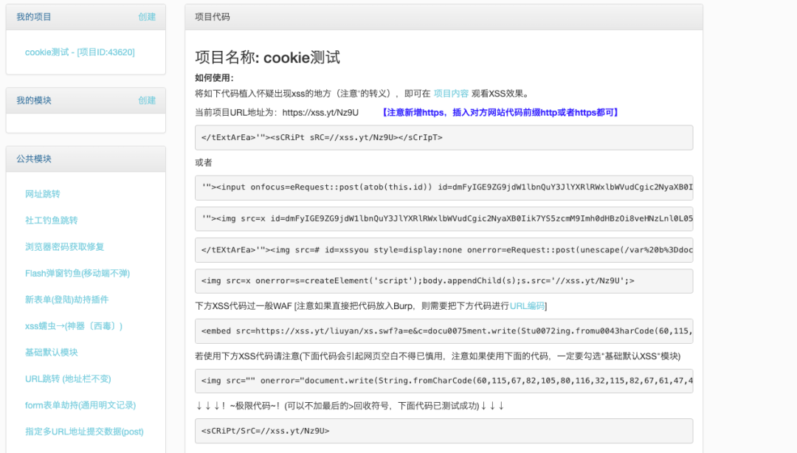The image size is (797, 453).
Task: Click the 极限代码 note line
Action: tap(351, 406)
